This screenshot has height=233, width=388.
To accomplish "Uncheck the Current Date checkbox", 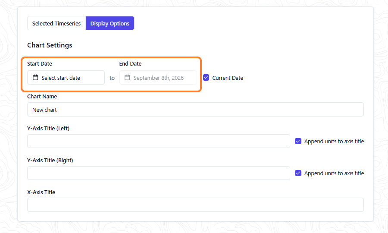I will (206, 78).
